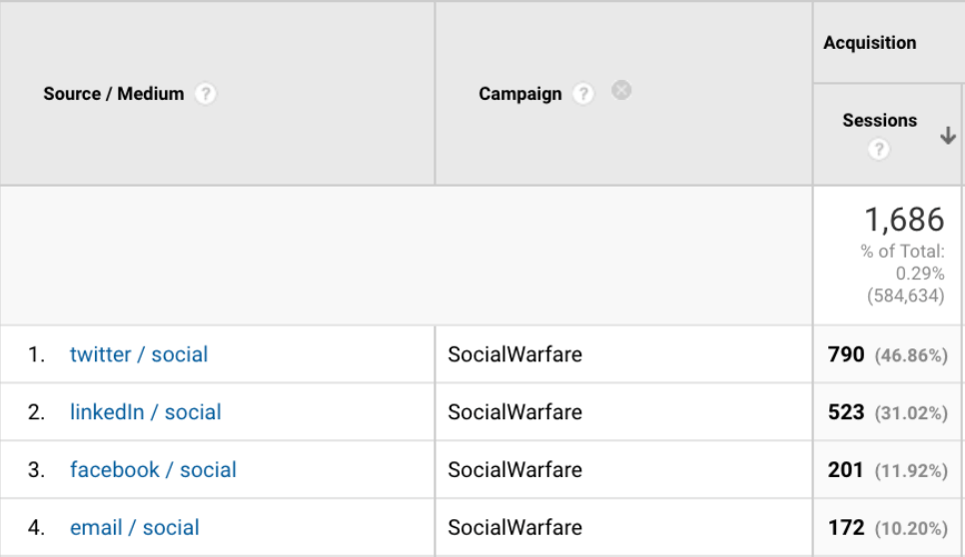
Task: Click SocialWarfare campaign in linkedIn row
Action: pyautogui.click(x=514, y=412)
